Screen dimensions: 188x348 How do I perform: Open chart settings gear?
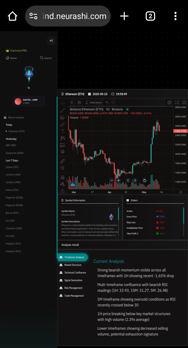pos(169,102)
